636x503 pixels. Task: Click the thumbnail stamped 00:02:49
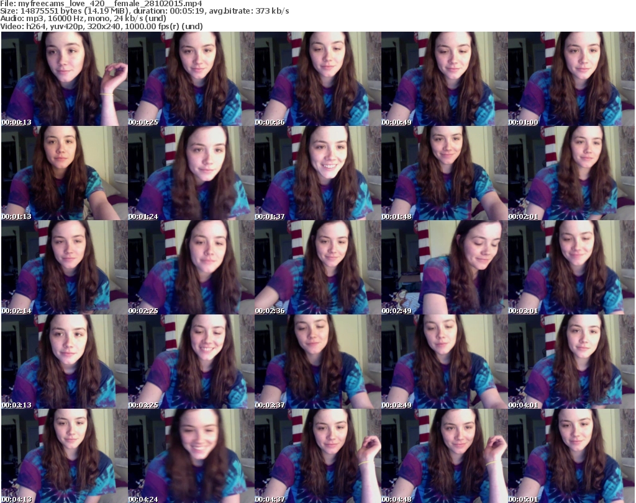click(445, 267)
